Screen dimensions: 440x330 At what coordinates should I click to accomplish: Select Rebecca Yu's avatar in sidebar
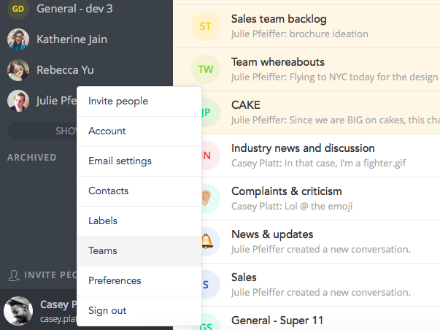click(18, 70)
